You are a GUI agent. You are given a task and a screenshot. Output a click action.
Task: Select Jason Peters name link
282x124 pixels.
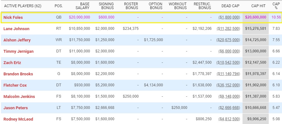click(x=16, y=108)
